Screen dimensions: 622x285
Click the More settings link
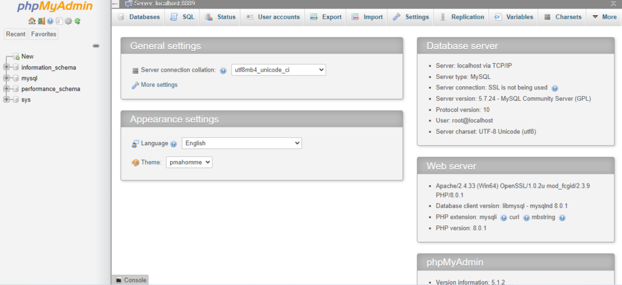(x=159, y=85)
